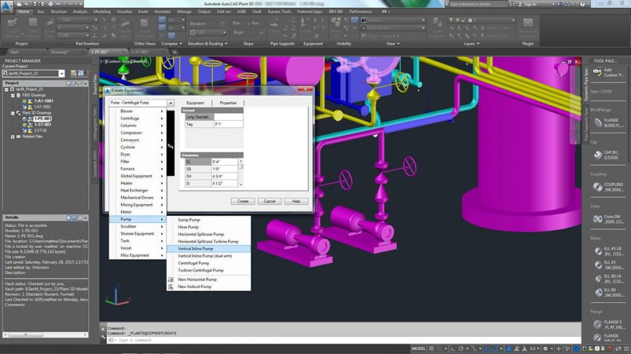Click the Cancel button in dialog
The image size is (631, 354).
(x=269, y=201)
